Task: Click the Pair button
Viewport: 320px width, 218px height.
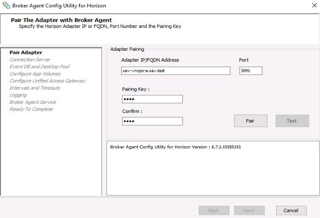Action: [x=251, y=121]
